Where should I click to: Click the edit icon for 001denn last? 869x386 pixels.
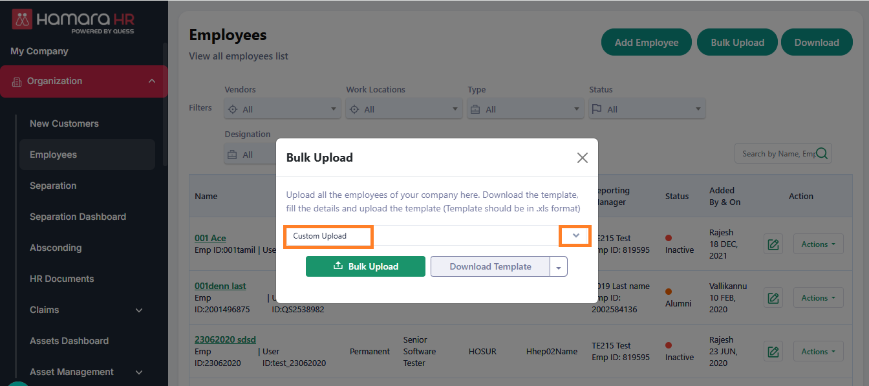click(773, 298)
